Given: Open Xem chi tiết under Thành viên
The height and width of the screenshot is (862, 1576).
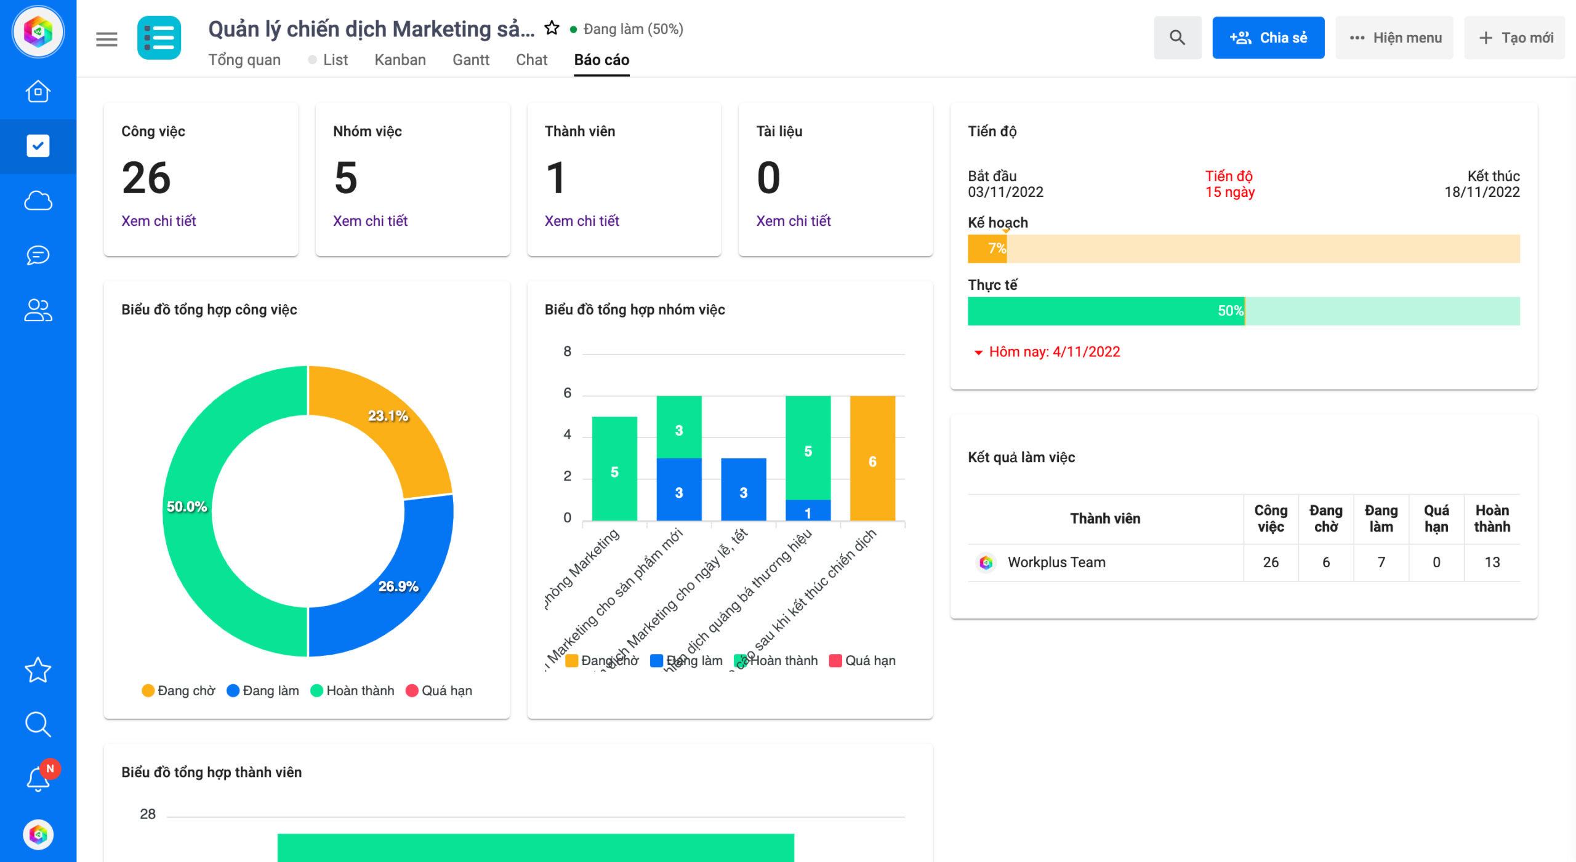Looking at the screenshot, I should click(582, 221).
